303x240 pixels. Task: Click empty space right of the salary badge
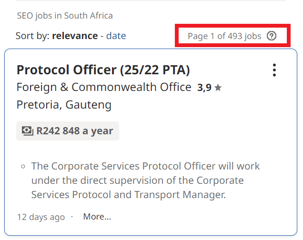(200, 131)
